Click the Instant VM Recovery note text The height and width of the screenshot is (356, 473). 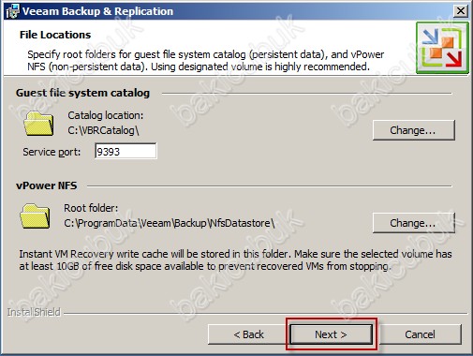(x=235, y=260)
